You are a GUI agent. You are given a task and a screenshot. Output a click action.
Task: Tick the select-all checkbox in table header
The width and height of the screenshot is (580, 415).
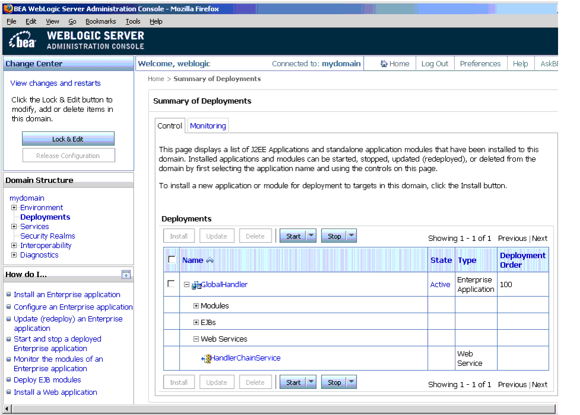coord(171,259)
